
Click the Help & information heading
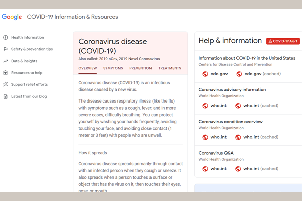pyautogui.click(x=230, y=41)
